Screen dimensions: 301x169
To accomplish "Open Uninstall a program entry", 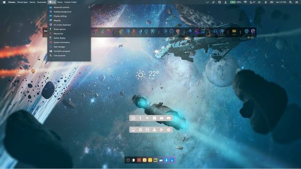I will (x=69, y=51).
